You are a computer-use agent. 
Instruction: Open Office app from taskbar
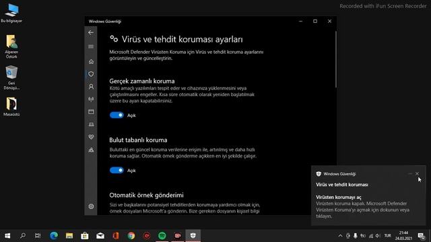pos(116,236)
